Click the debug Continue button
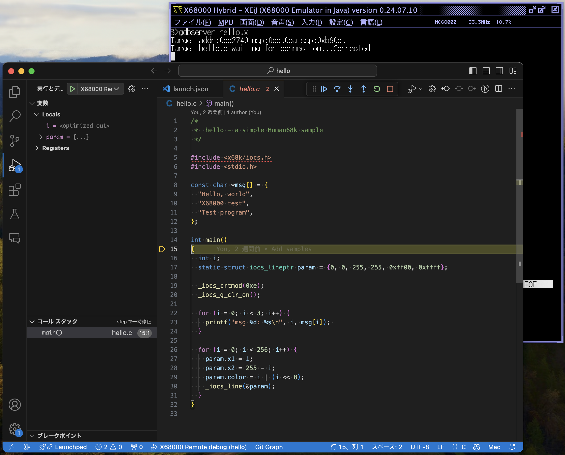The width and height of the screenshot is (565, 455). (324, 89)
